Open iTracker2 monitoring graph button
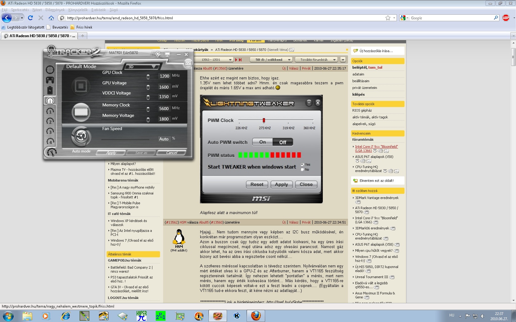Screen dimensions: 516x322 [x=188, y=63]
